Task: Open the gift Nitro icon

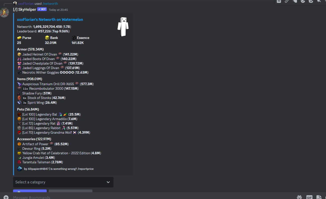Action: (299, 197)
